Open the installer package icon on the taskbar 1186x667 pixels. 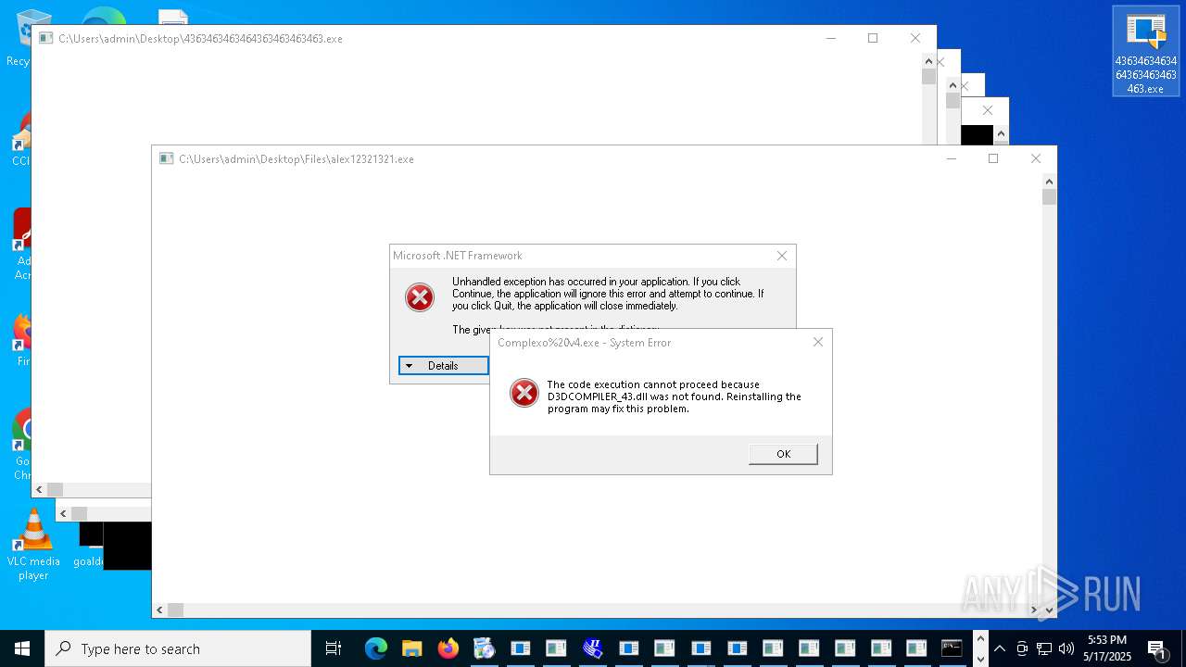tap(484, 648)
